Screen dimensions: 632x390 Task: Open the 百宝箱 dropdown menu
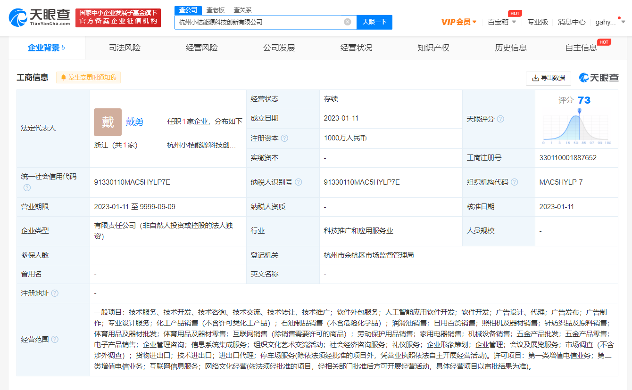[x=502, y=22]
